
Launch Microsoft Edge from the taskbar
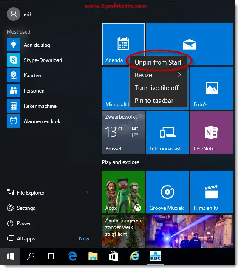tap(72, 256)
